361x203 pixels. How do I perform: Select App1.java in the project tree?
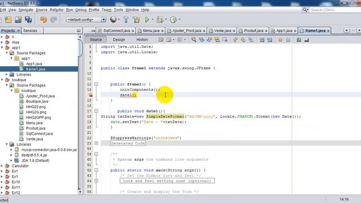(34, 64)
